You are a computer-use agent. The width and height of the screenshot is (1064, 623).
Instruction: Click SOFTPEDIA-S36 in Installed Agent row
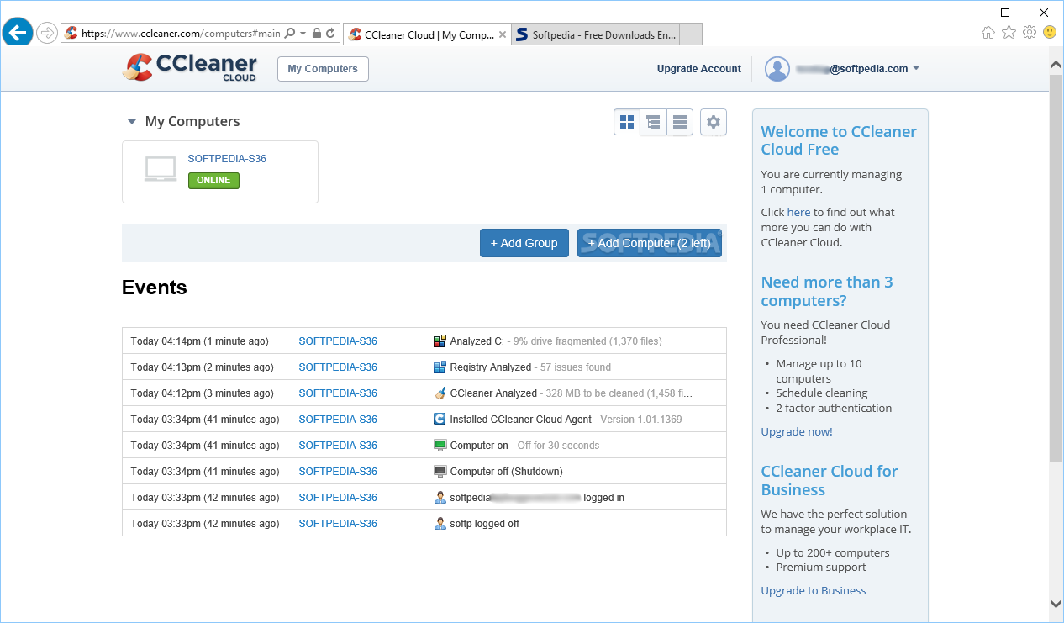pyautogui.click(x=338, y=420)
